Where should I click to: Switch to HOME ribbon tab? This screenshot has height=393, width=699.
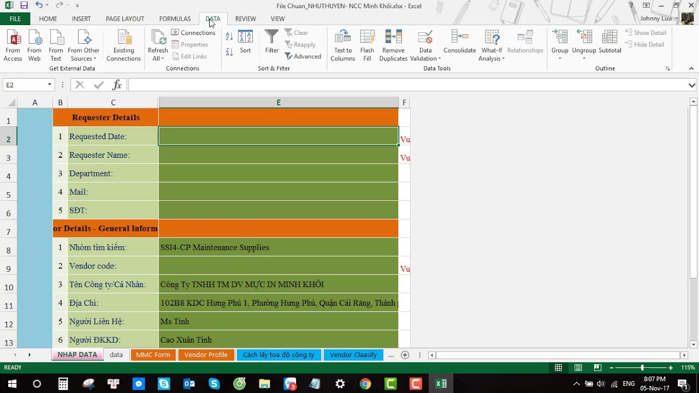(48, 19)
